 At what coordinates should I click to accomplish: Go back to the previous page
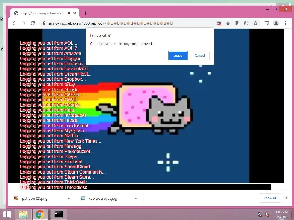tap(14, 23)
